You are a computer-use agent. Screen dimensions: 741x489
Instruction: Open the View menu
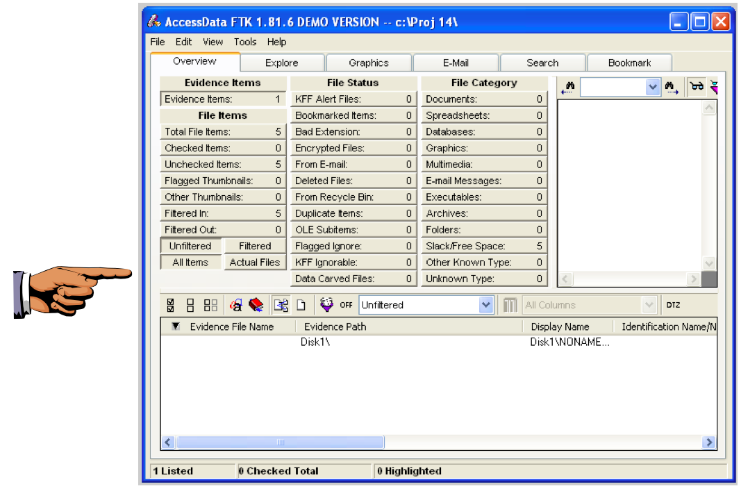coord(213,42)
